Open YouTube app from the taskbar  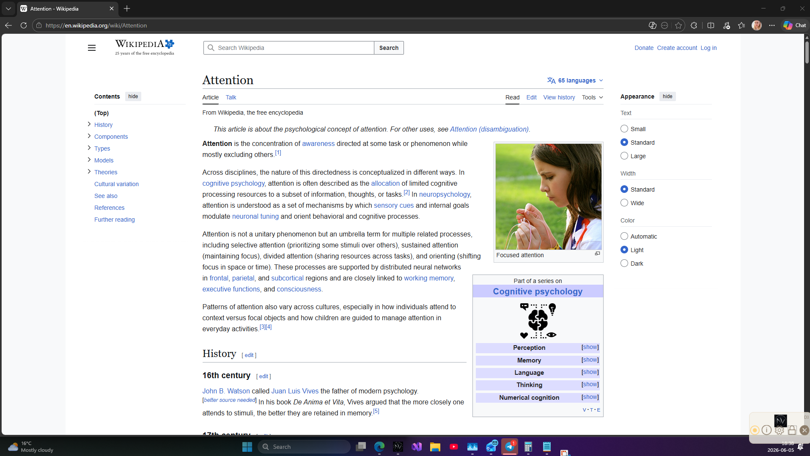[x=454, y=447]
